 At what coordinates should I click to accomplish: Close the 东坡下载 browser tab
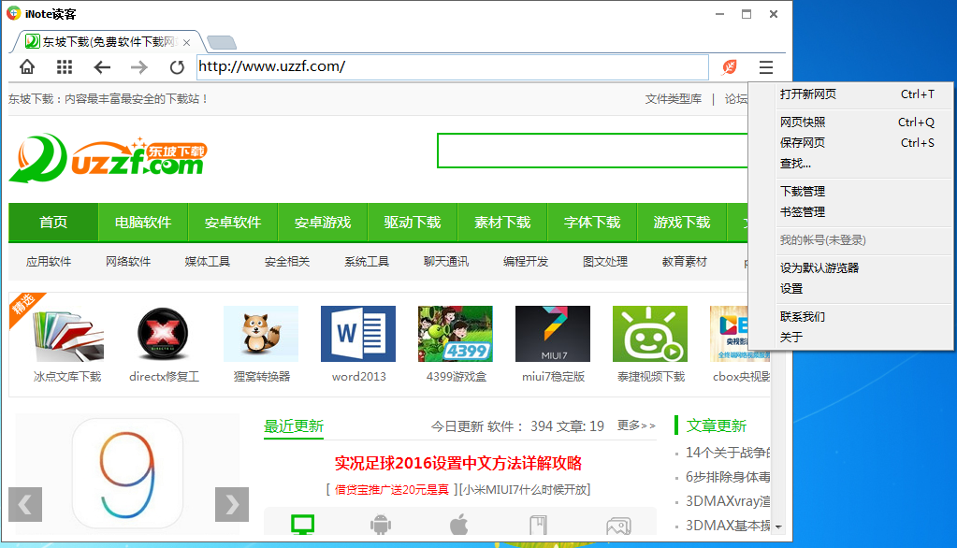tap(187, 42)
